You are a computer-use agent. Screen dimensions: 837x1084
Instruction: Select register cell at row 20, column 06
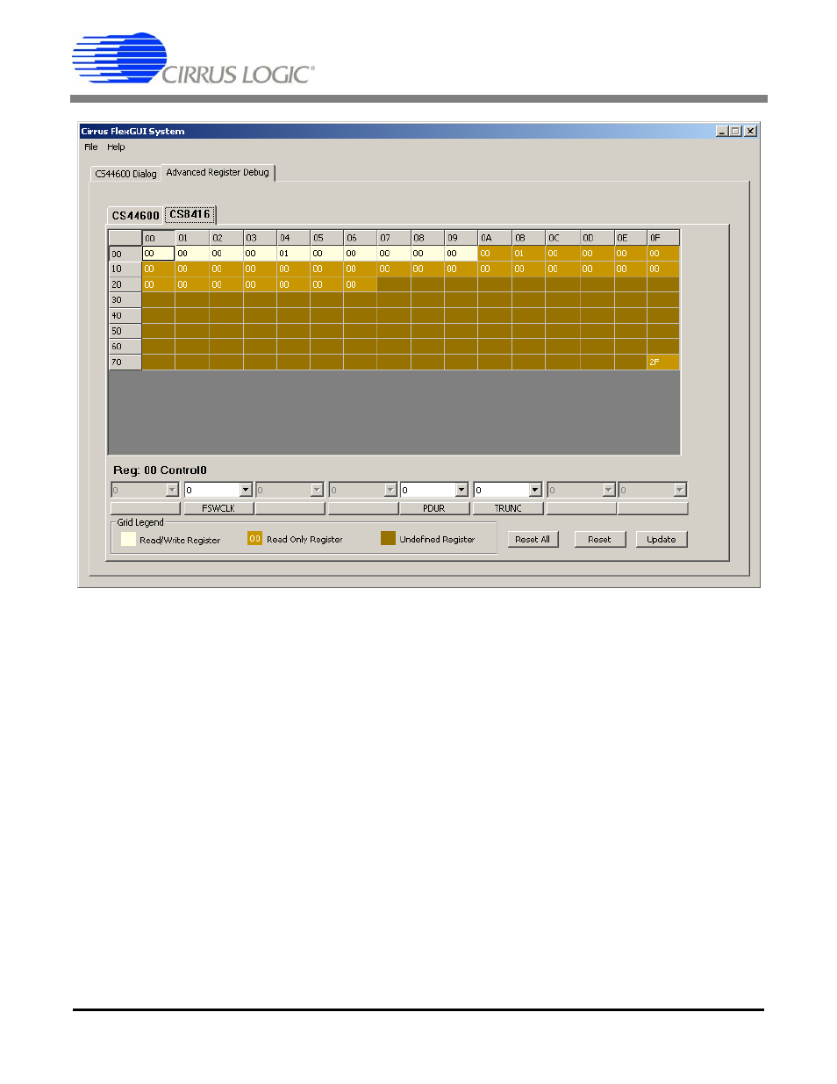[x=361, y=284]
